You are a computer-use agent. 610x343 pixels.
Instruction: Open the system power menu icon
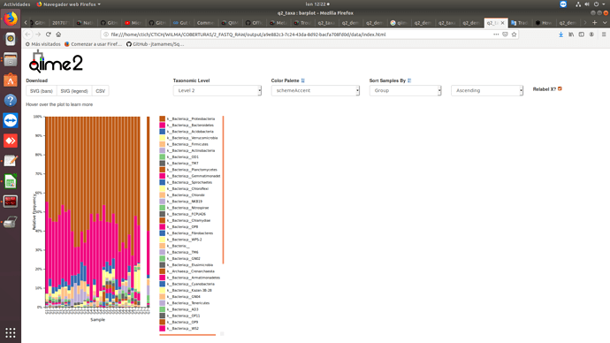(x=596, y=4)
